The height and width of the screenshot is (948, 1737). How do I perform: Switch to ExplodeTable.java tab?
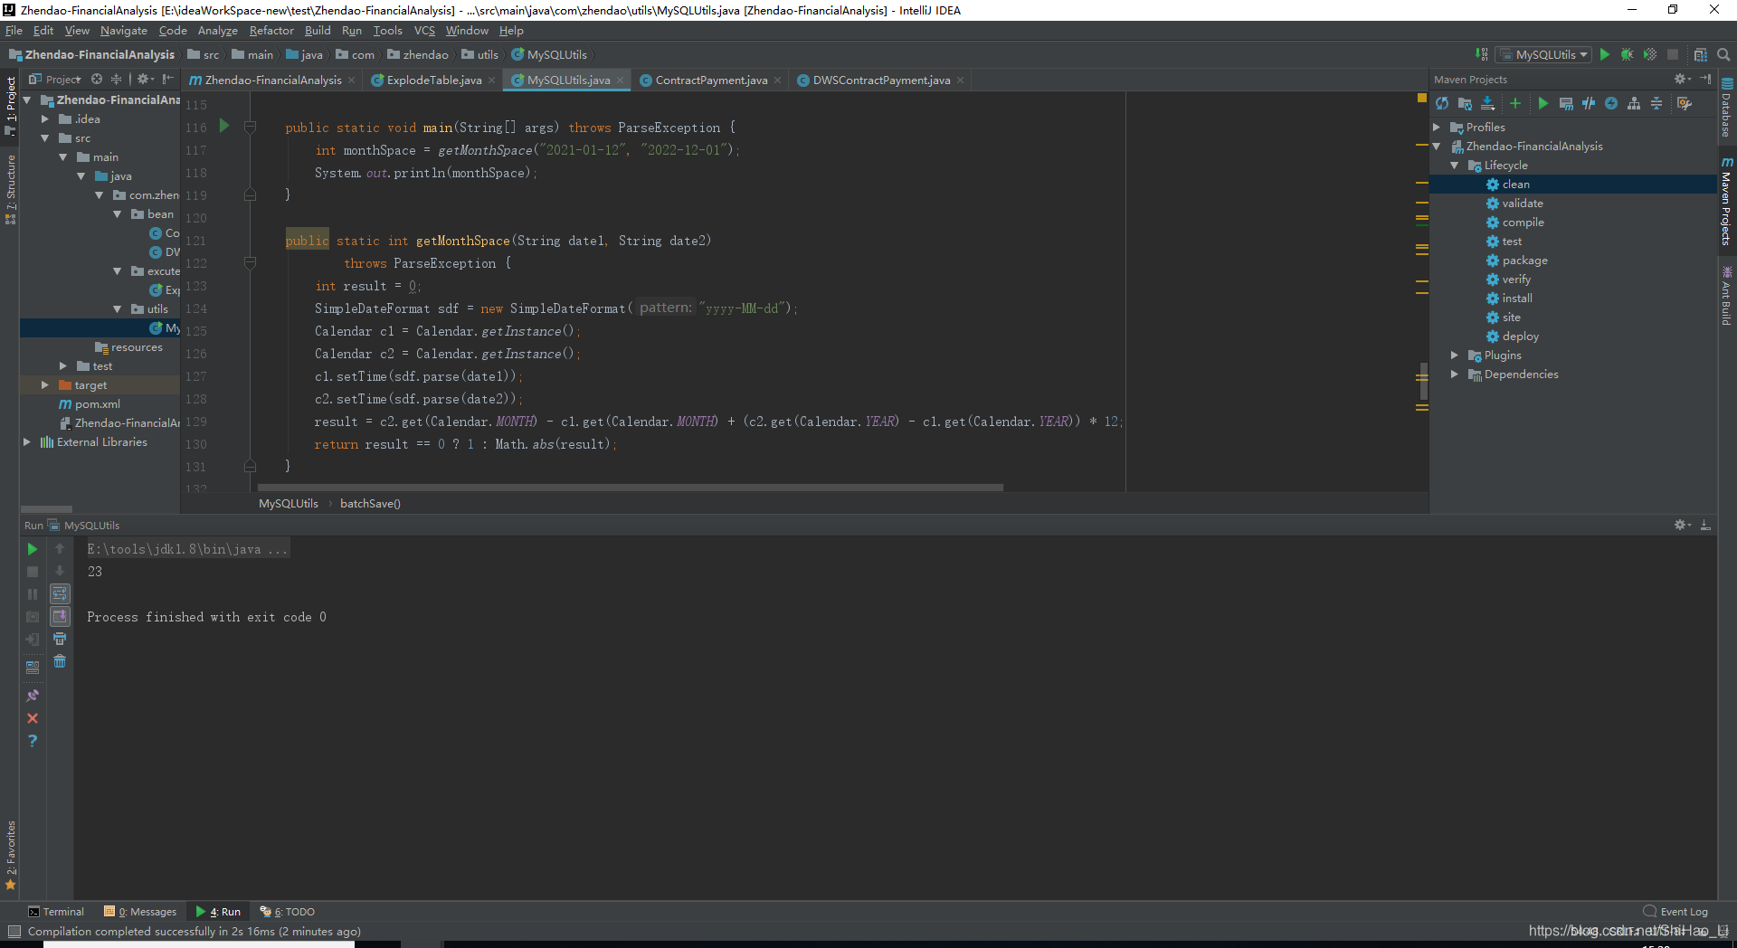pos(433,81)
